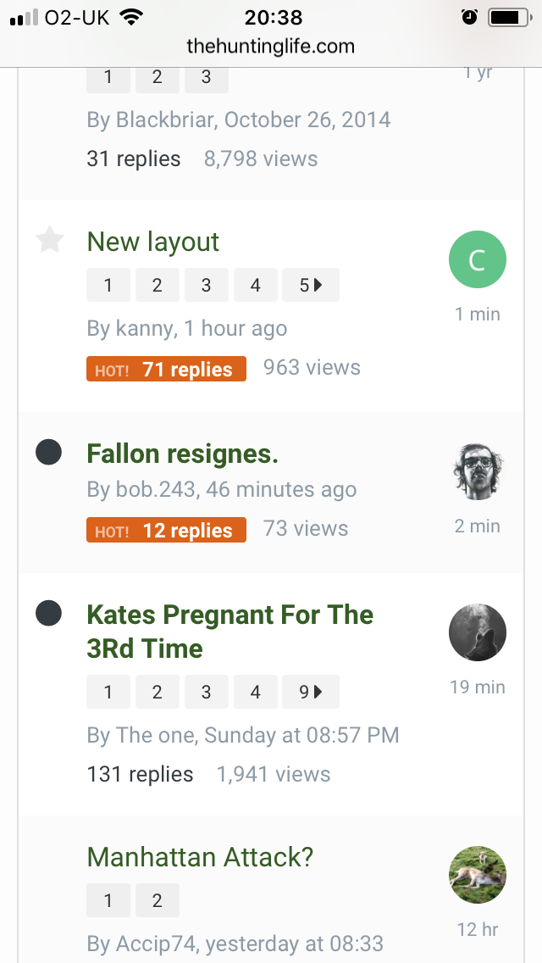Image resolution: width=542 pixels, height=963 pixels.
Task: Open the New layout topic
Action: (x=152, y=242)
